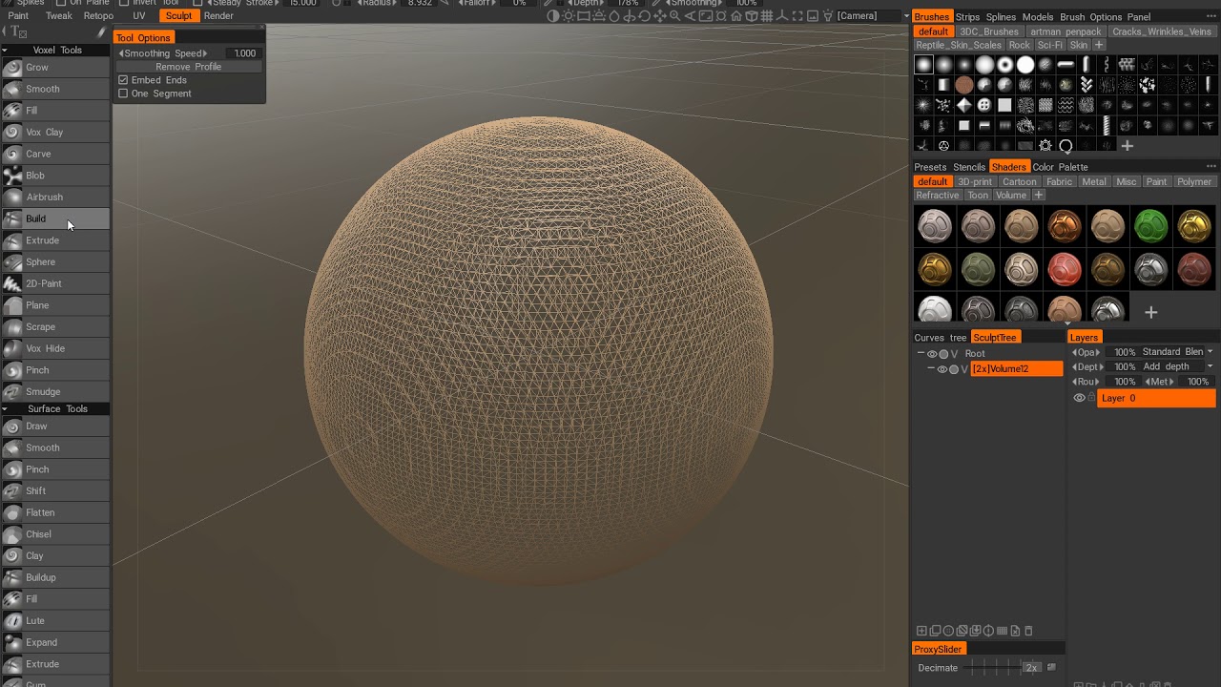1221x687 pixels.
Task: Toggle Embed Ends checkbox
Action: click(x=123, y=80)
